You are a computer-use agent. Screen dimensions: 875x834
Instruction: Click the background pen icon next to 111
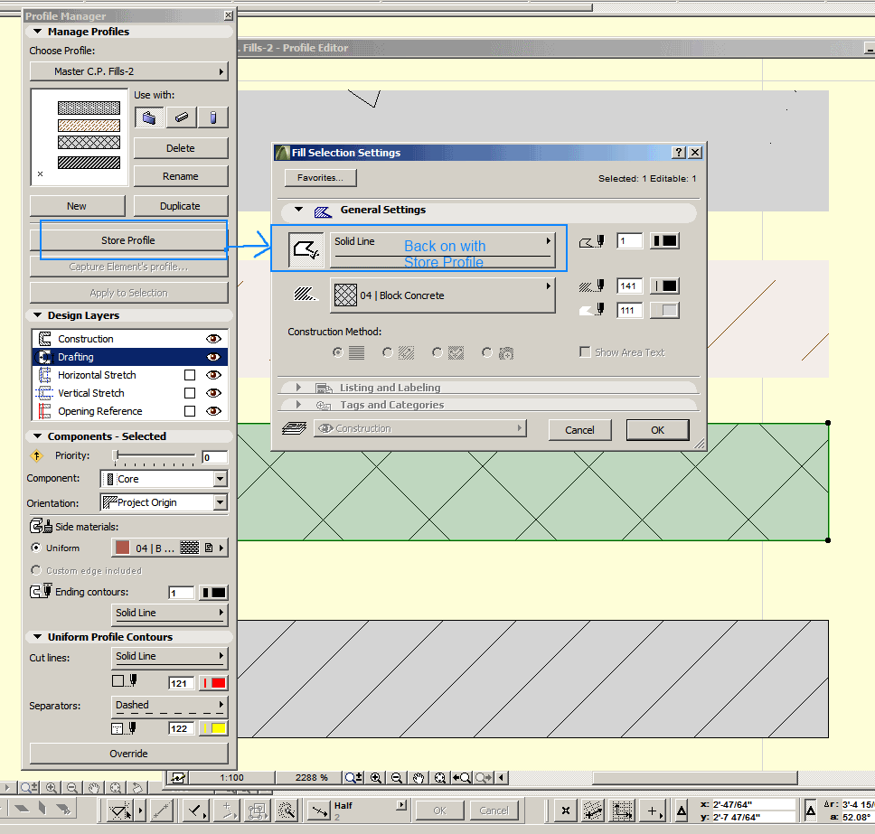click(591, 310)
